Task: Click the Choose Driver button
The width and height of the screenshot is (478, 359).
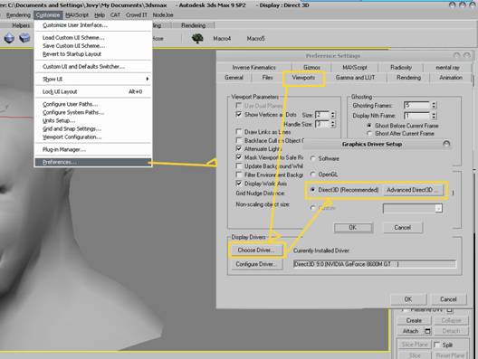Action: [x=256, y=250]
